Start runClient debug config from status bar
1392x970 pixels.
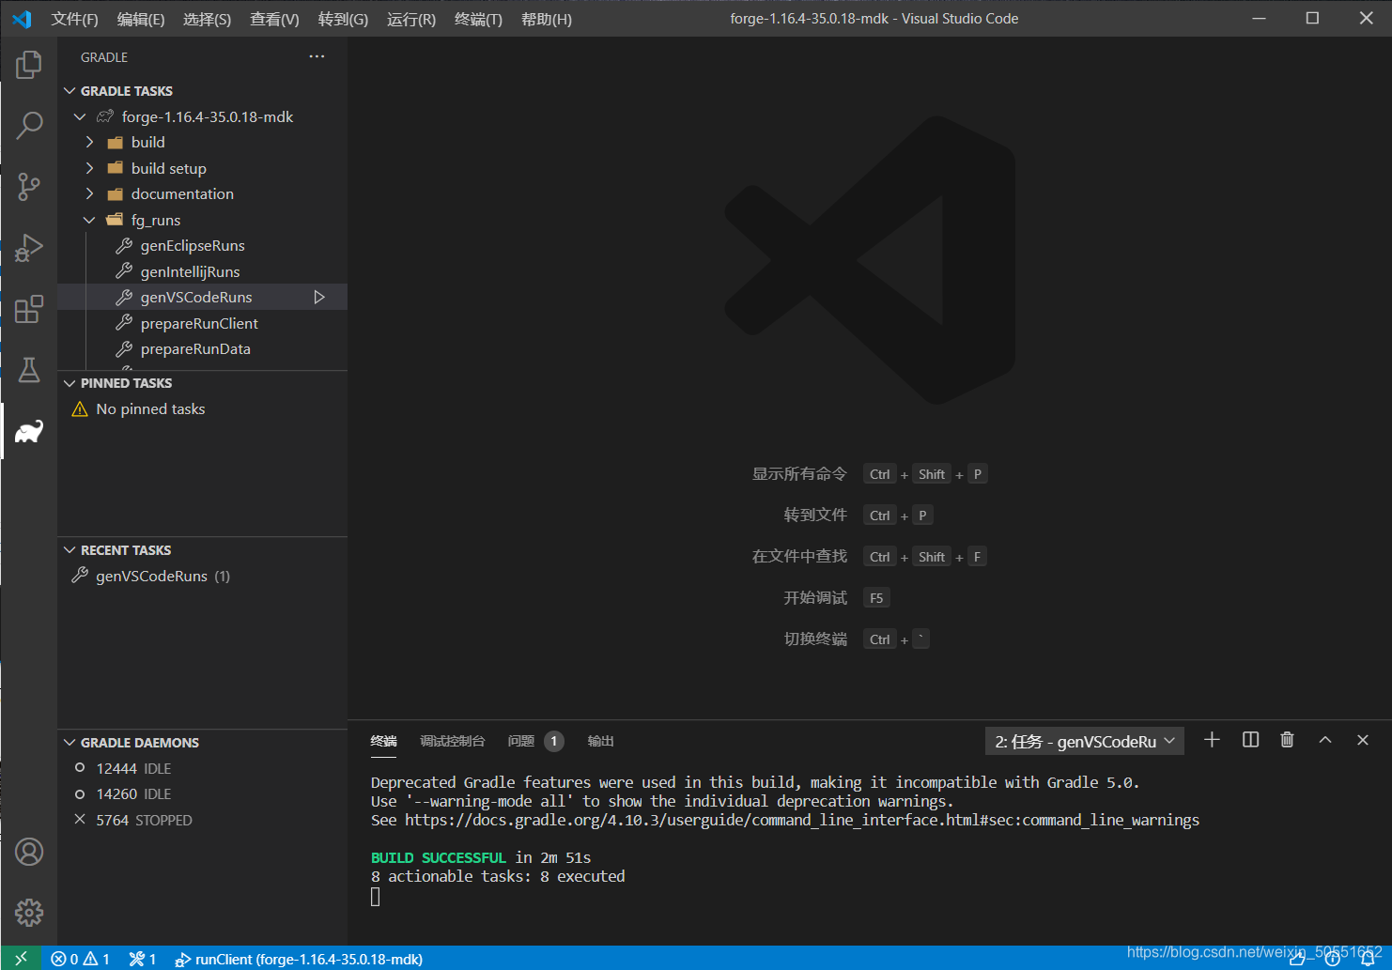coord(299,959)
